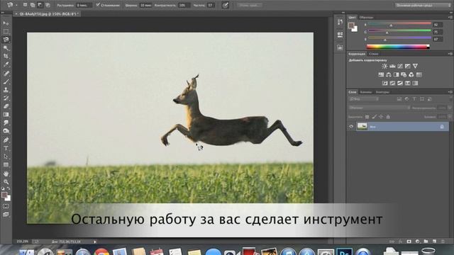Select the Eyedropper tool
454x255 pixels.
(x=6, y=64)
